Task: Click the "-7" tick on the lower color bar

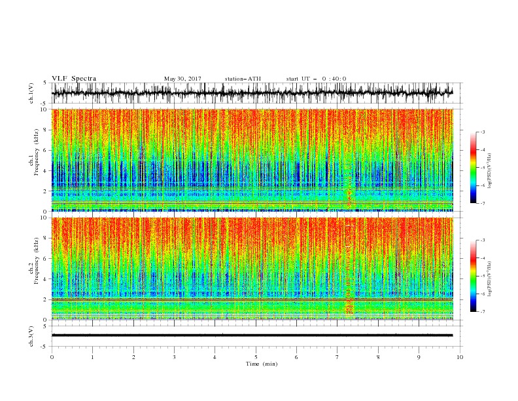Action: pyautogui.click(x=482, y=312)
